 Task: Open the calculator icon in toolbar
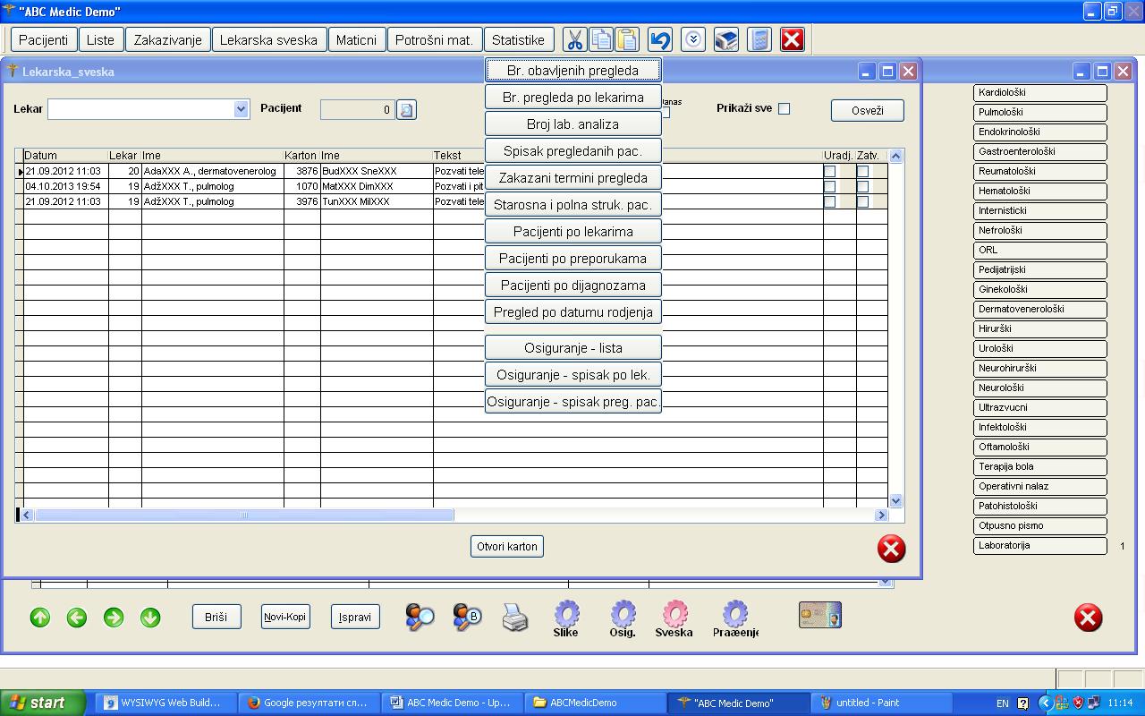pyautogui.click(x=759, y=40)
